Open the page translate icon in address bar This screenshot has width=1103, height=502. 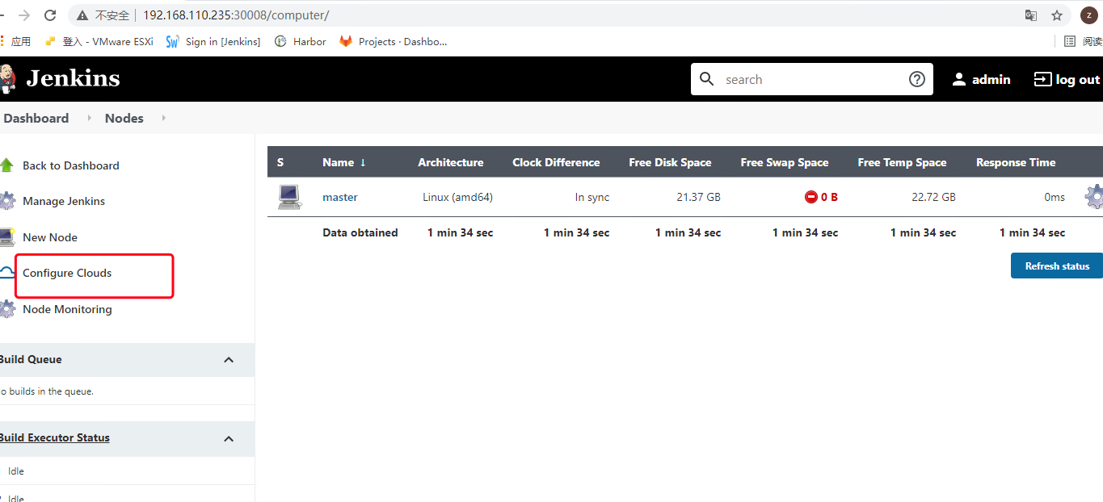point(1031,15)
